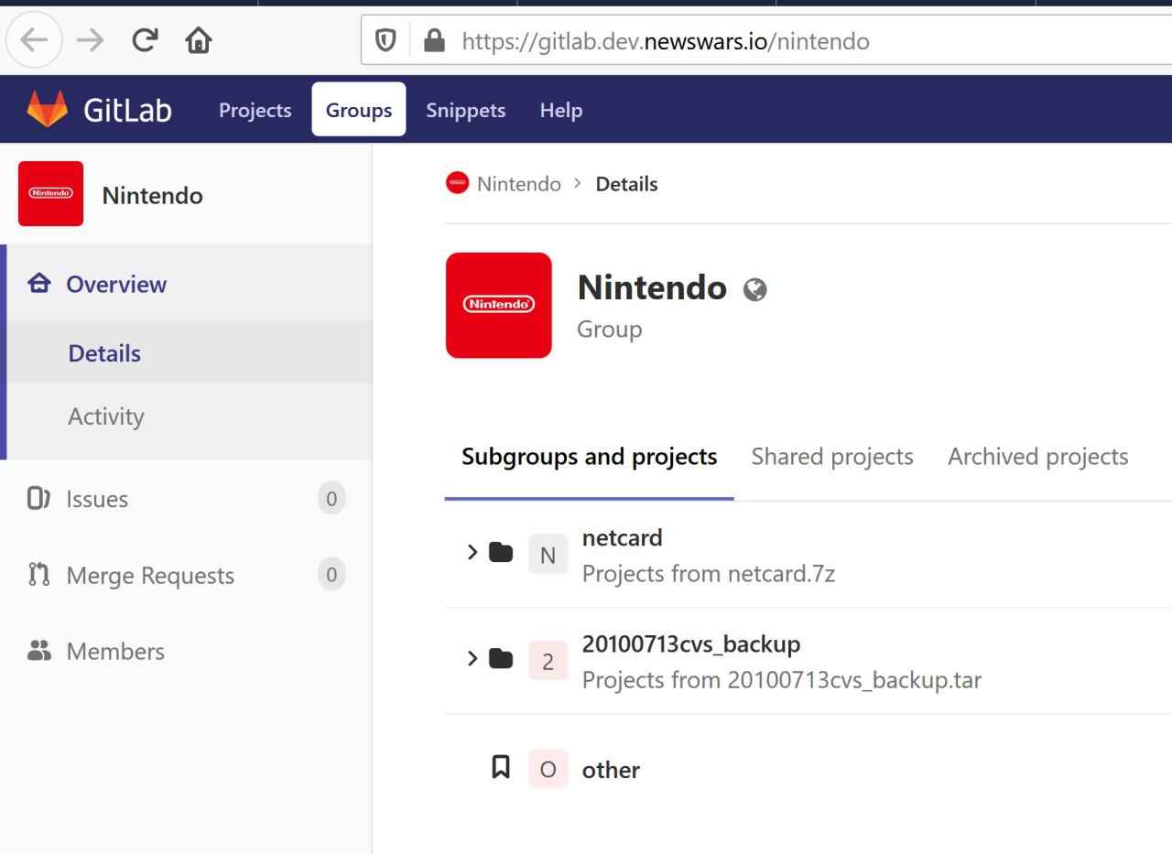1172x854 pixels.
Task: Click the browser back arrow button
Action: coord(34,40)
